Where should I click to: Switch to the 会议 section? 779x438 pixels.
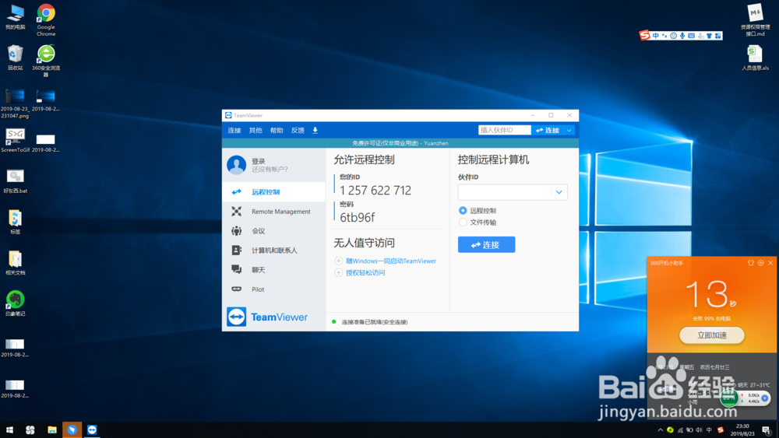tap(273, 230)
